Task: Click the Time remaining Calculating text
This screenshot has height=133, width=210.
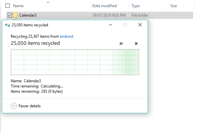Action: pyautogui.click(x=37, y=86)
